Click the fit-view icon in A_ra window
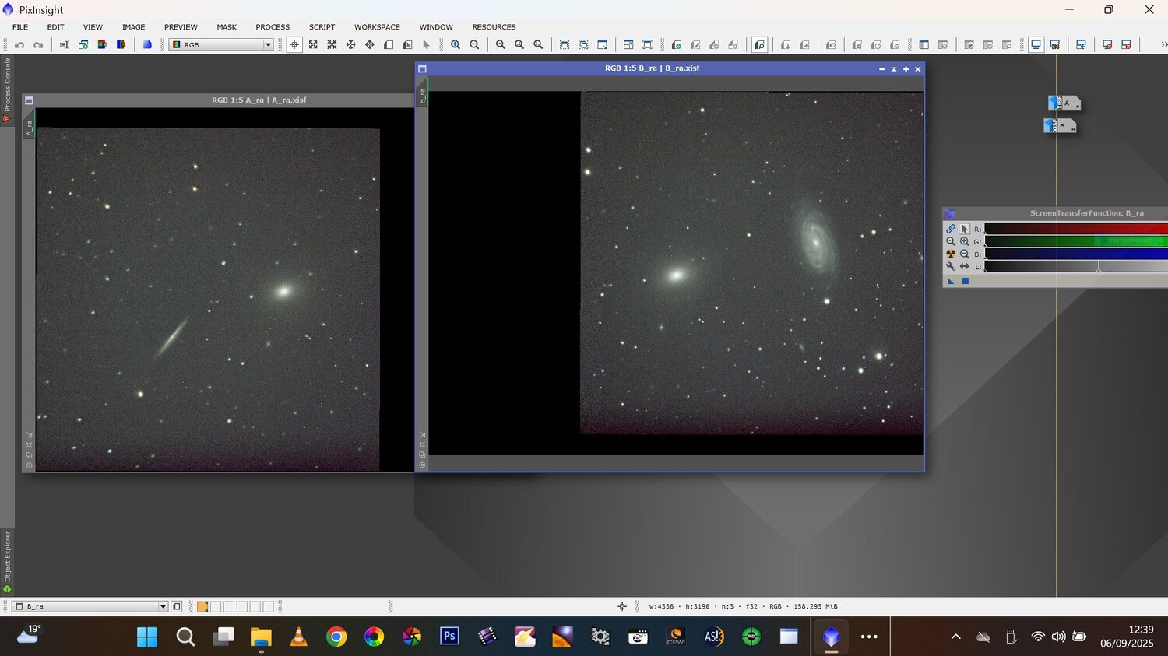This screenshot has height=656, width=1168. click(29, 445)
